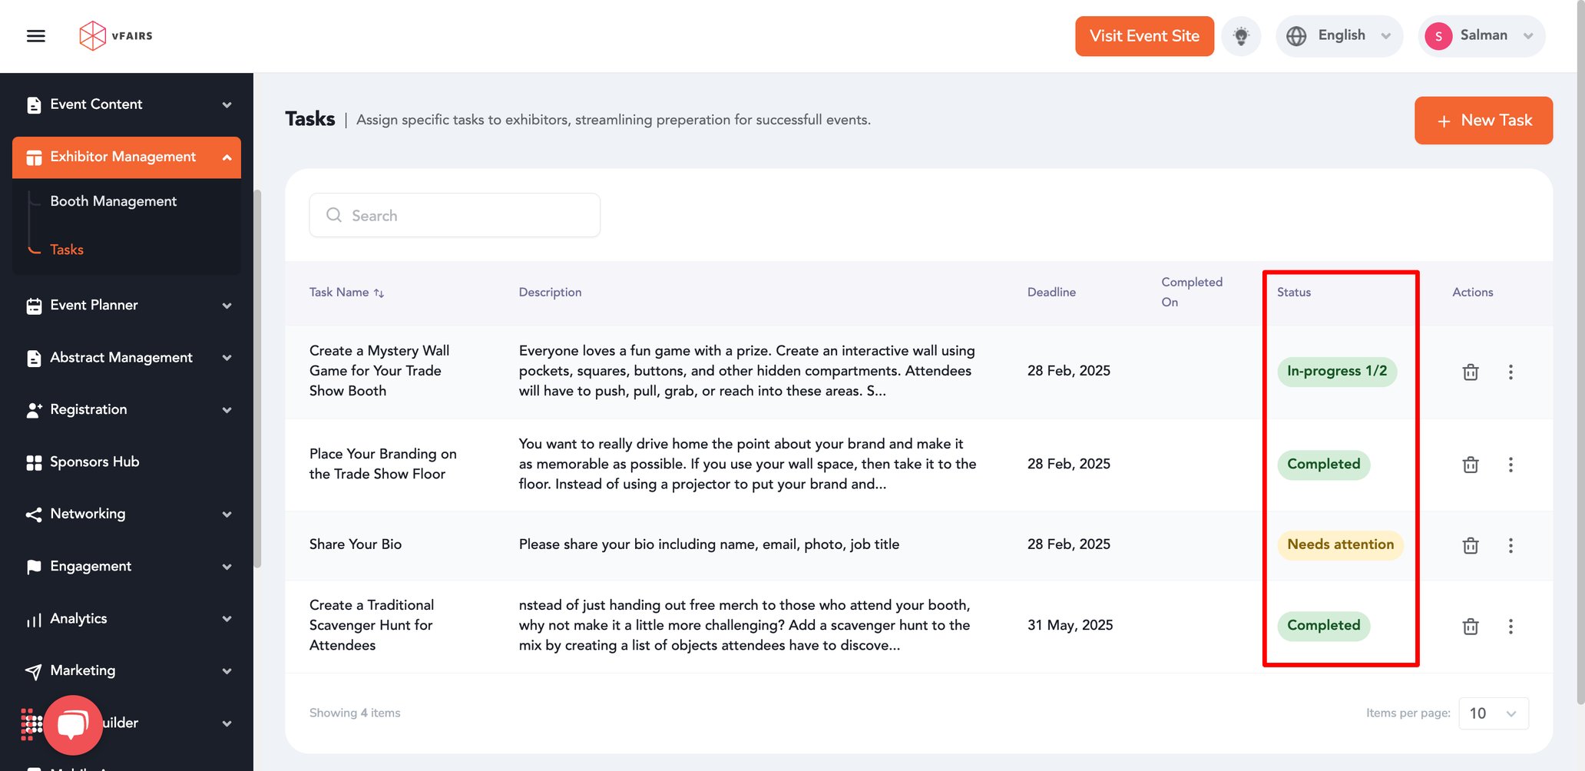
Task: Expand the Event Planner section
Action: pyautogui.click(x=127, y=305)
